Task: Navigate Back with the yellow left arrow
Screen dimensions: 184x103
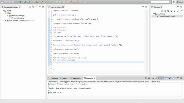Action: point(76,2)
